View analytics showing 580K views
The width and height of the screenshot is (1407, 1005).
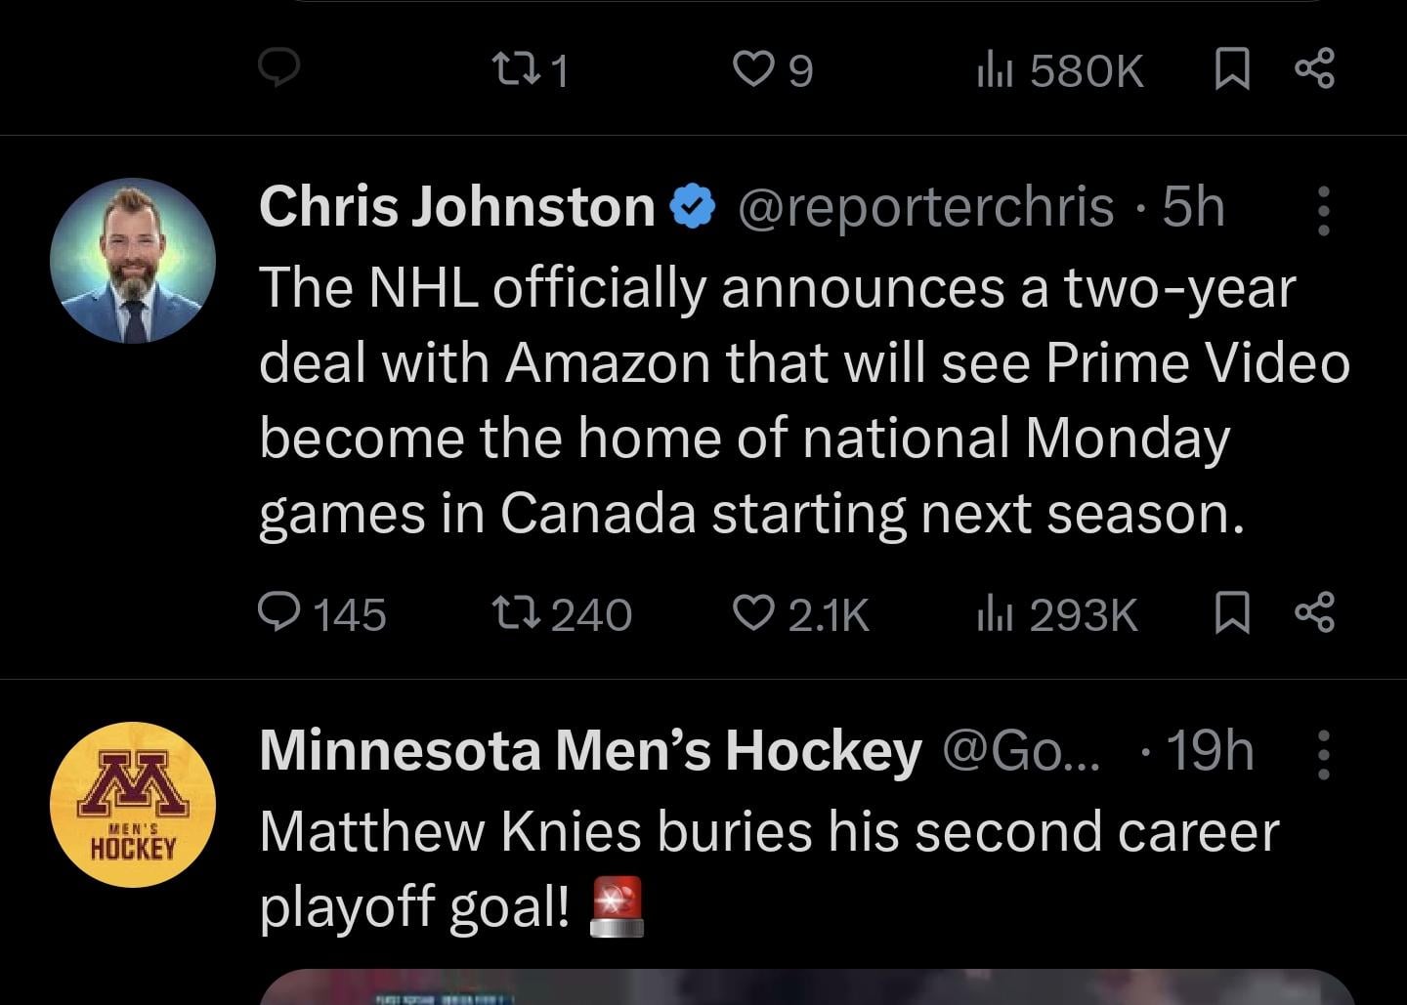pyautogui.click(x=1059, y=69)
